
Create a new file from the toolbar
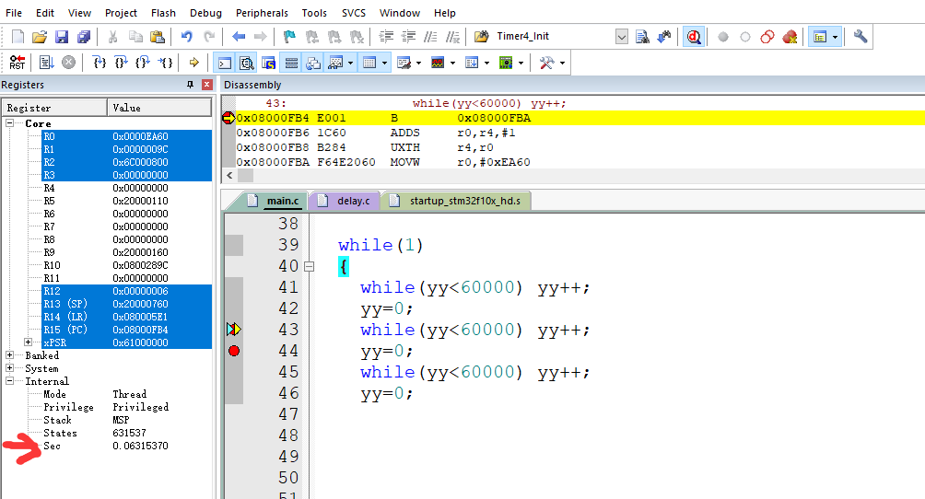tap(18, 37)
